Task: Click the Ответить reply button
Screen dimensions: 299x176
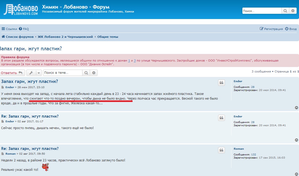Action: click(x=12, y=73)
